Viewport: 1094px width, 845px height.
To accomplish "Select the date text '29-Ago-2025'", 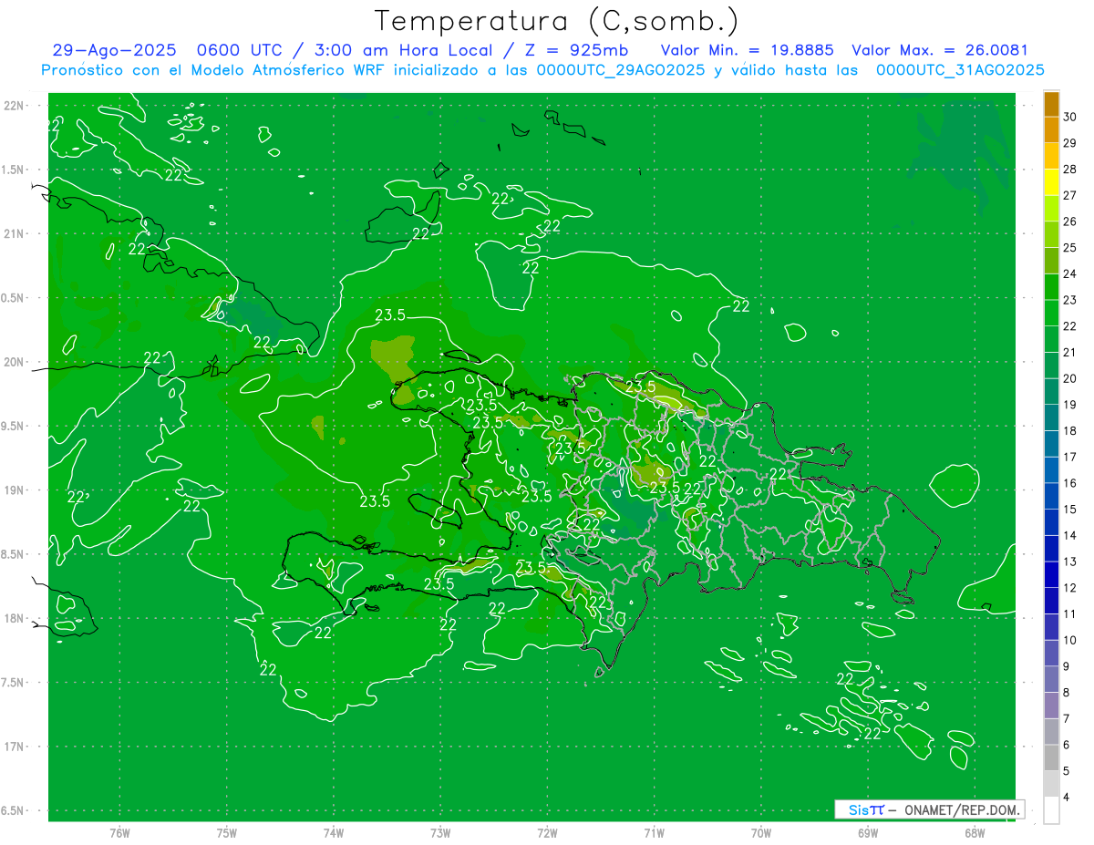I will pyautogui.click(x=114, y=51).
